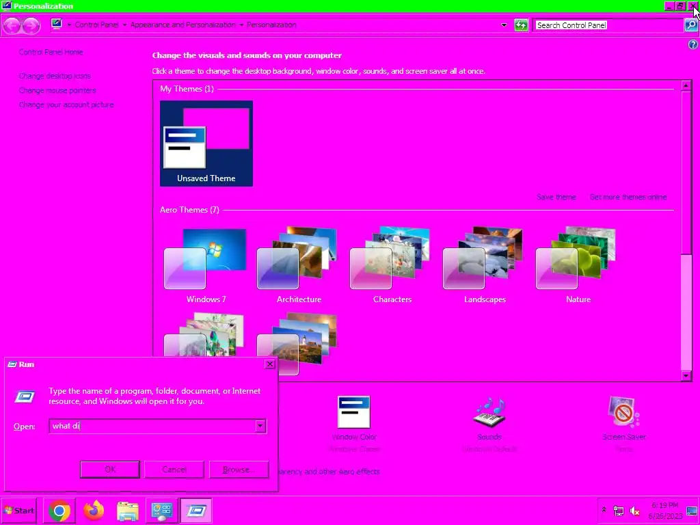The height and width of the screenshot is (525, 700).
Task: Switch to Run dialog taskbar button
Action: (196, 511)
